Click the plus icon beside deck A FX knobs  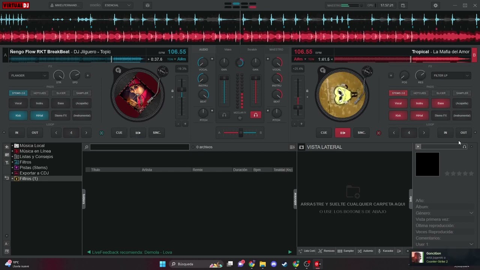87,75
